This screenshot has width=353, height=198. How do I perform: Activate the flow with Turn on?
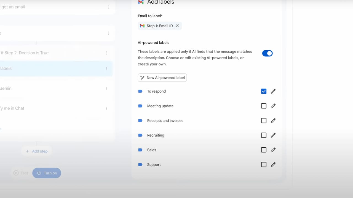click(x=47, y=173)
